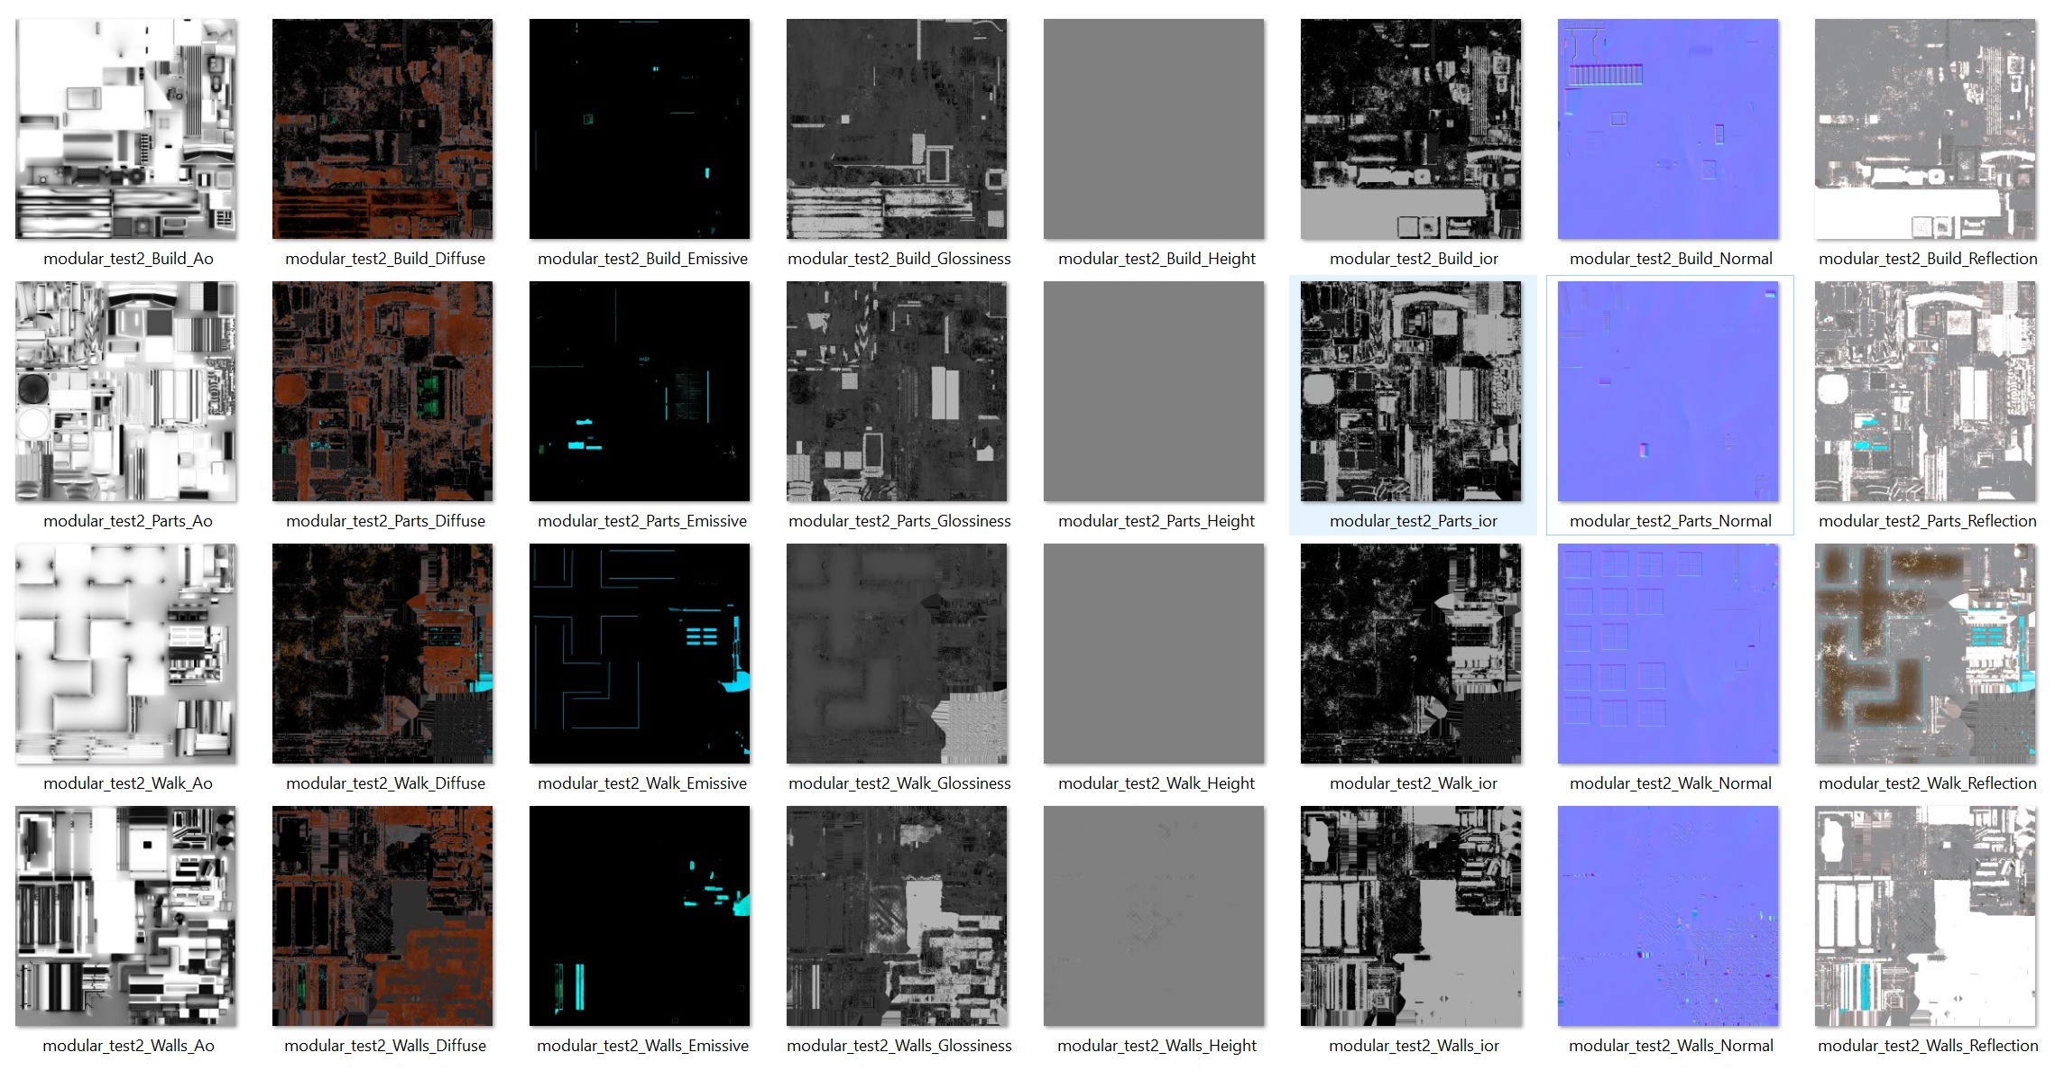Click the modular_test2_Parts_Normal map thumbnail
The image size is (2055, 1080).
click(1668, 391)
